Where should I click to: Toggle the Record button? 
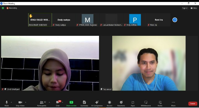pyautogui.click(x=109, y=104)
